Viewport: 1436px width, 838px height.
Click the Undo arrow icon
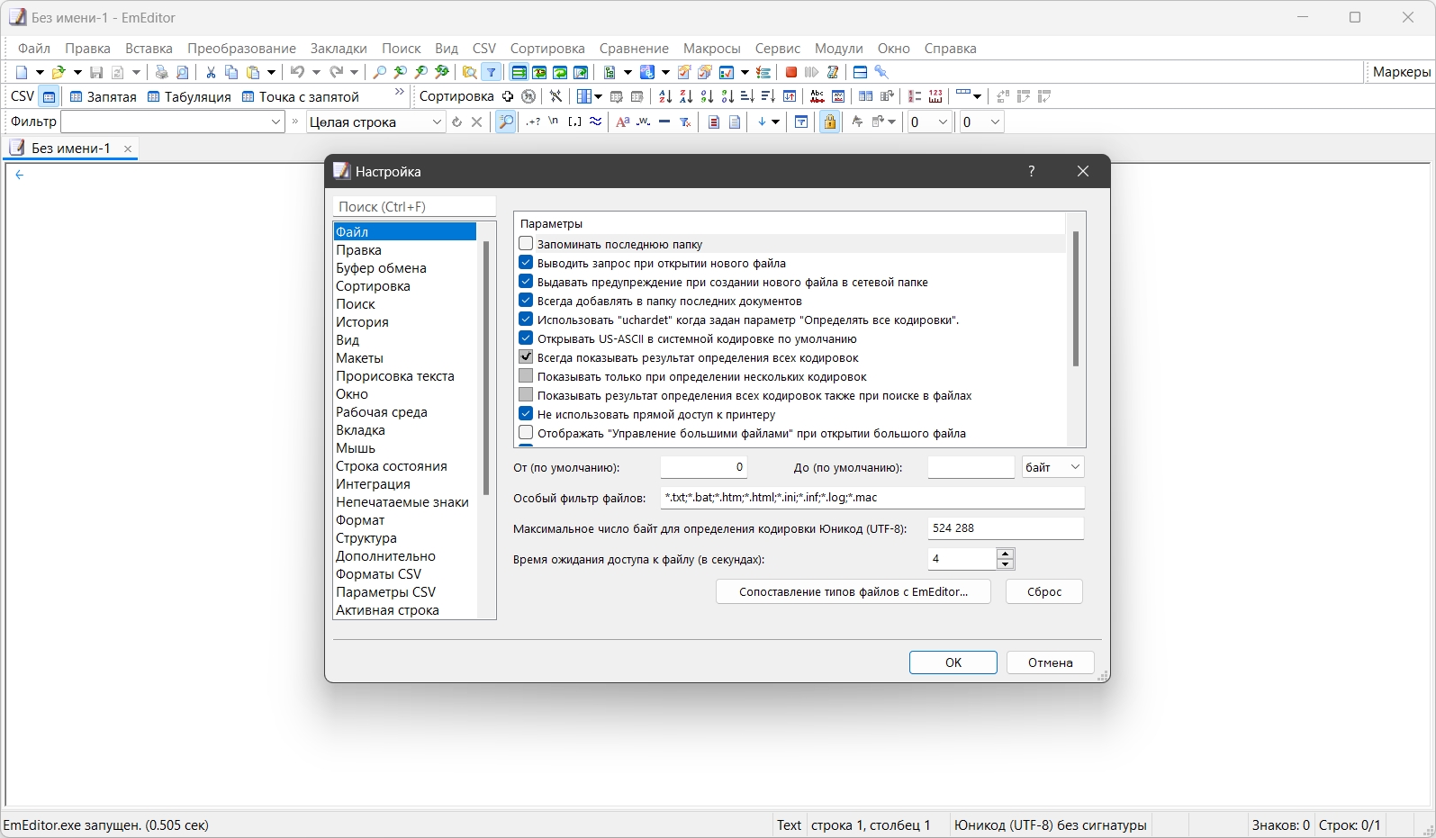297,72
